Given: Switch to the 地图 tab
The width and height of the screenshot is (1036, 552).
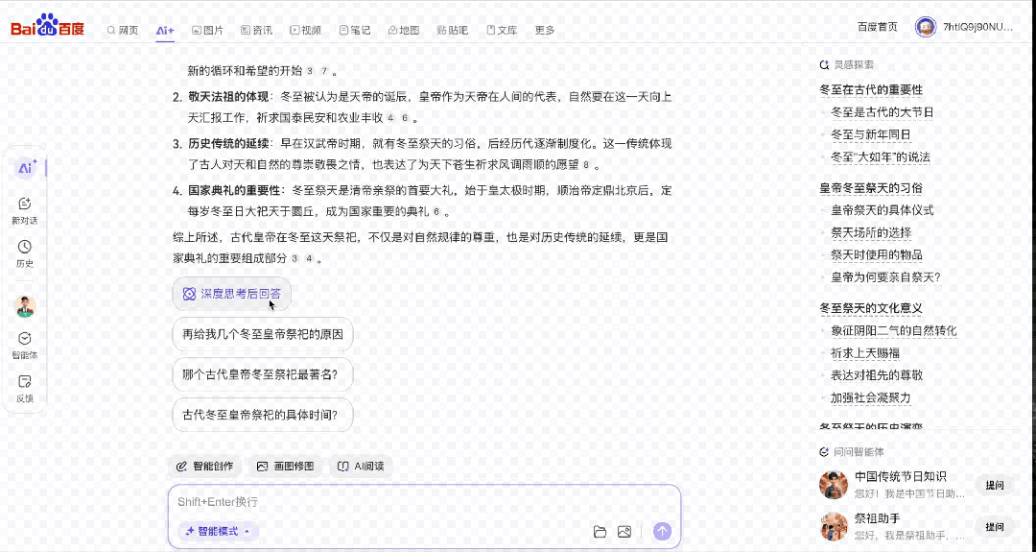Looking at the screenshot, I should [x=404, y=31].
